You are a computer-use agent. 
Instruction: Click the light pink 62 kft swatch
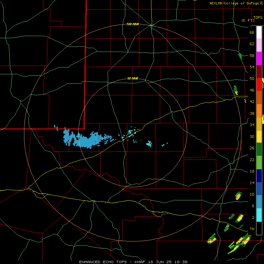point(259,45)
